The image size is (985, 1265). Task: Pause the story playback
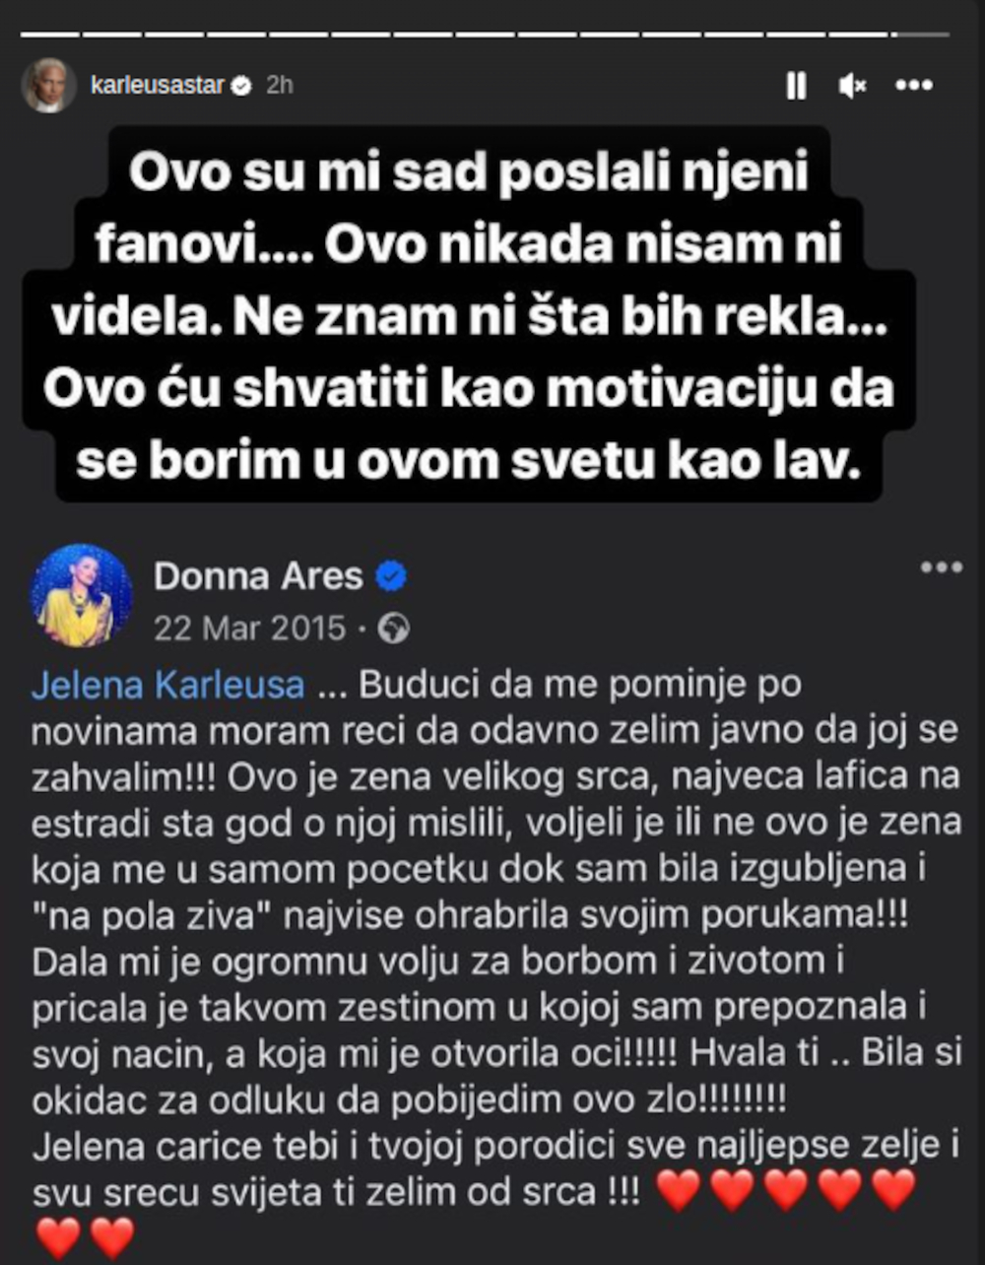tap(796, 87)
